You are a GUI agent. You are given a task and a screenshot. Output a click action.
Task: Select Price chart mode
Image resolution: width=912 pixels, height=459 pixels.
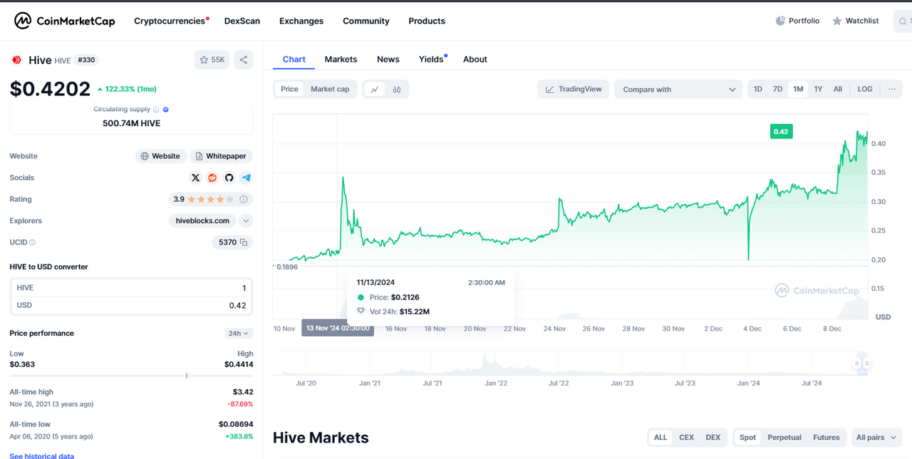coord(289,89)
